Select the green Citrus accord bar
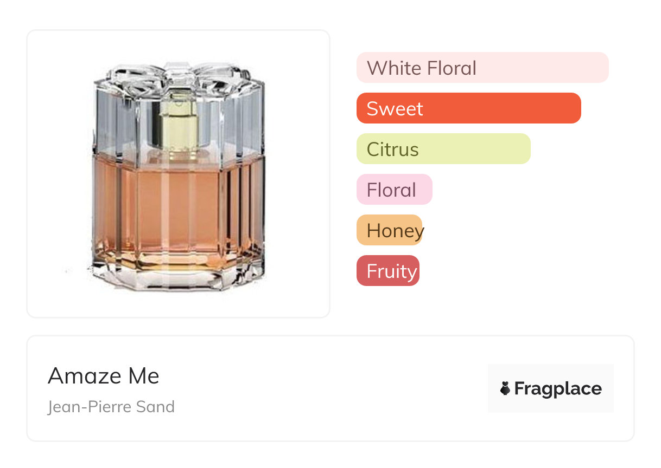 [443, 149]
